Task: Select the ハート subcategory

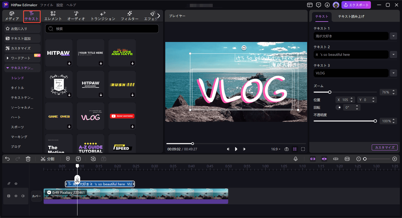Action: tap(16, 117)
